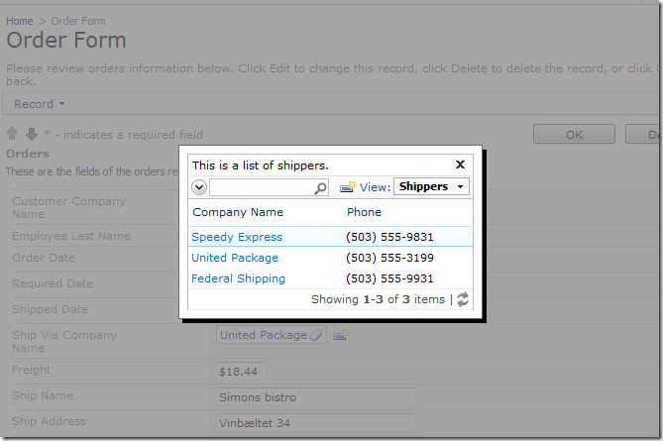Open the round quick-find dropdown arrow
This screenshot has width=663, height=441.
(x=199, y=187)
